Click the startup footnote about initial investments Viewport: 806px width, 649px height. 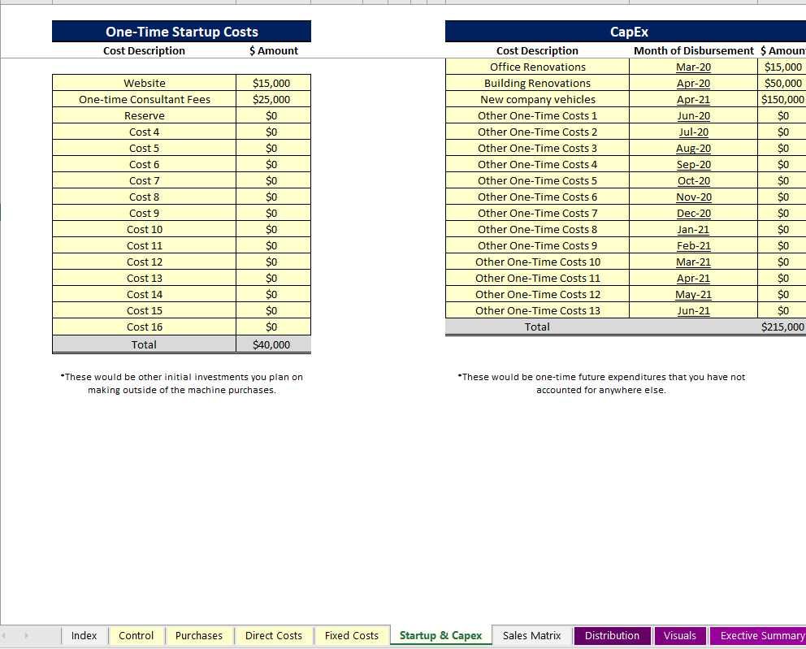pos(181,383)
